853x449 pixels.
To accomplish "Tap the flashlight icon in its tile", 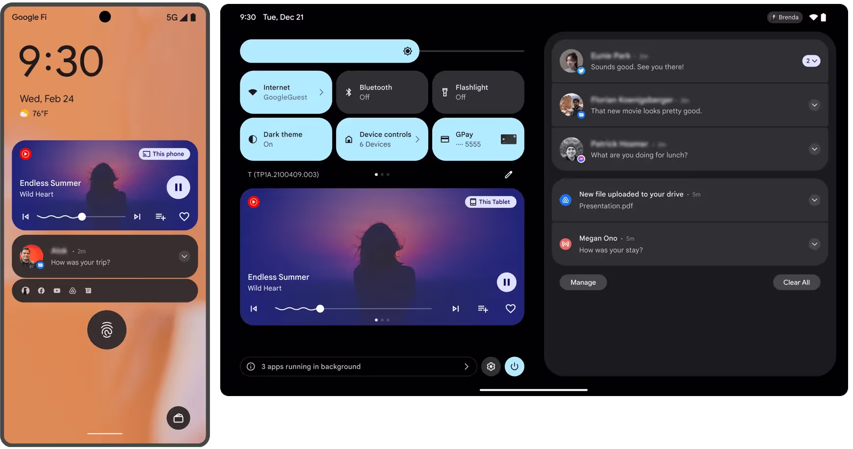I will point(445,92).
